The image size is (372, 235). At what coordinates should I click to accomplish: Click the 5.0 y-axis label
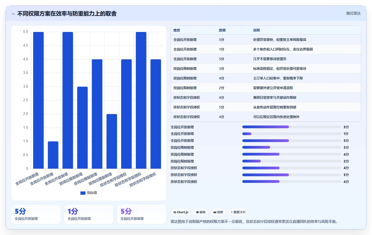[26, 32]
